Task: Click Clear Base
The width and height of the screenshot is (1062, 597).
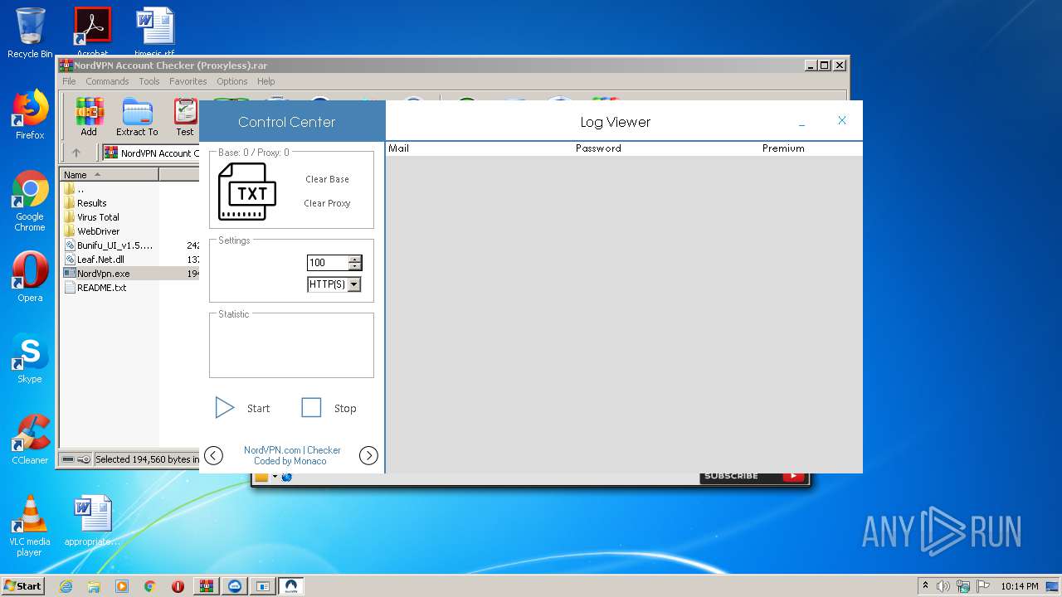Action: 327,179
